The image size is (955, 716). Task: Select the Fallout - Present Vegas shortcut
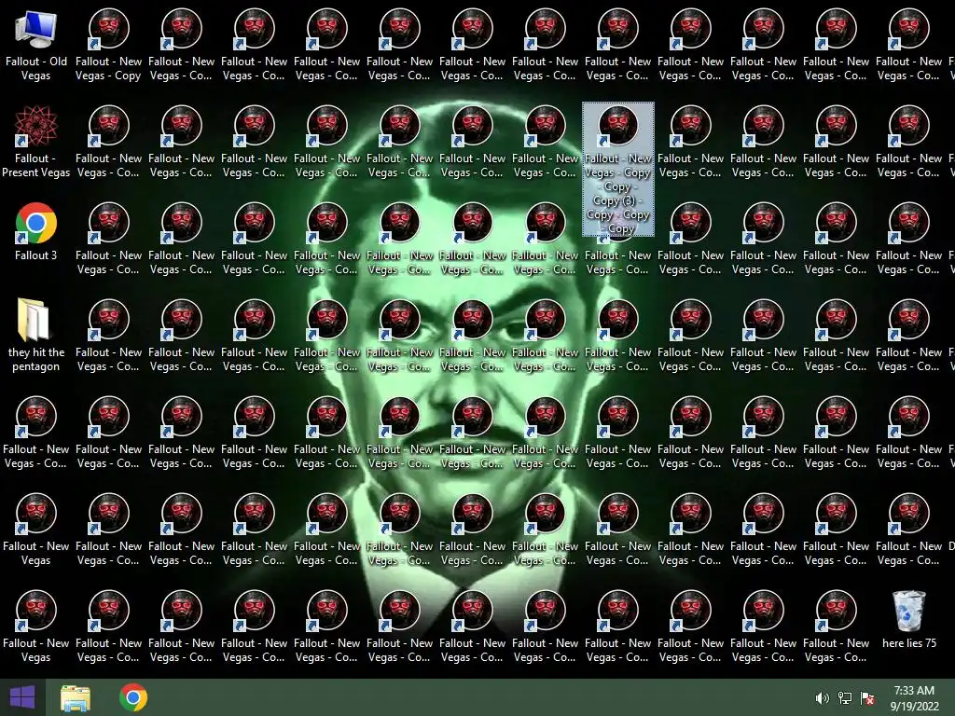click(36, 142)
